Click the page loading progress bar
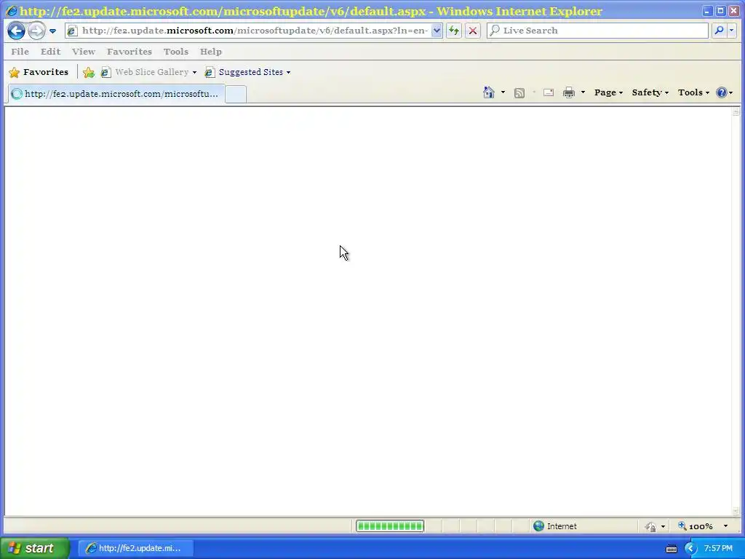The image size is (745, 559). click(390, 526)
